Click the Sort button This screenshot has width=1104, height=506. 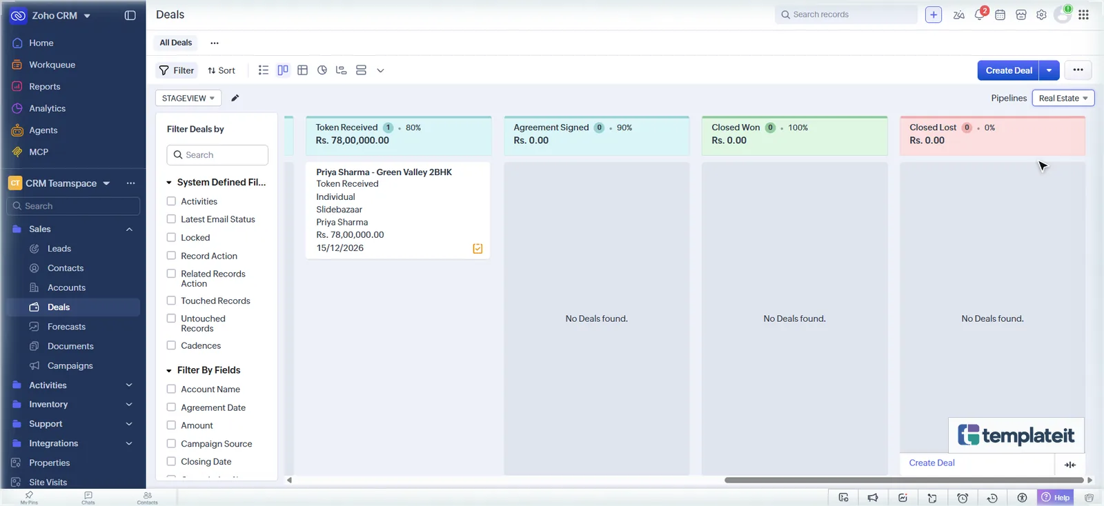(221, 70)
